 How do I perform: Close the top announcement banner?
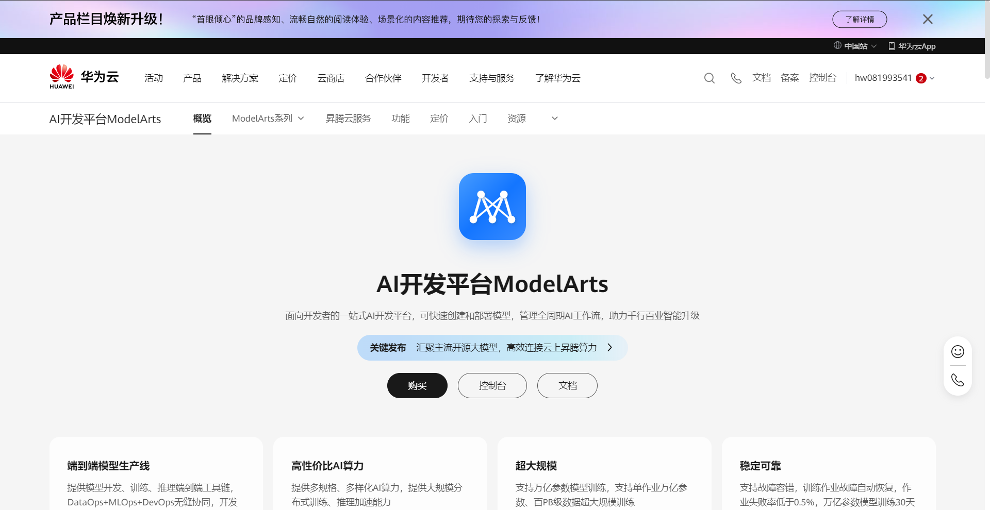(x=928, y=19)
